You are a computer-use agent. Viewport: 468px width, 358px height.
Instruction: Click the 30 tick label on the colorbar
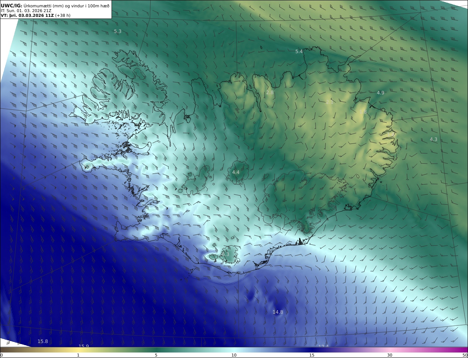pyautogui.click(x=390, y=355)
